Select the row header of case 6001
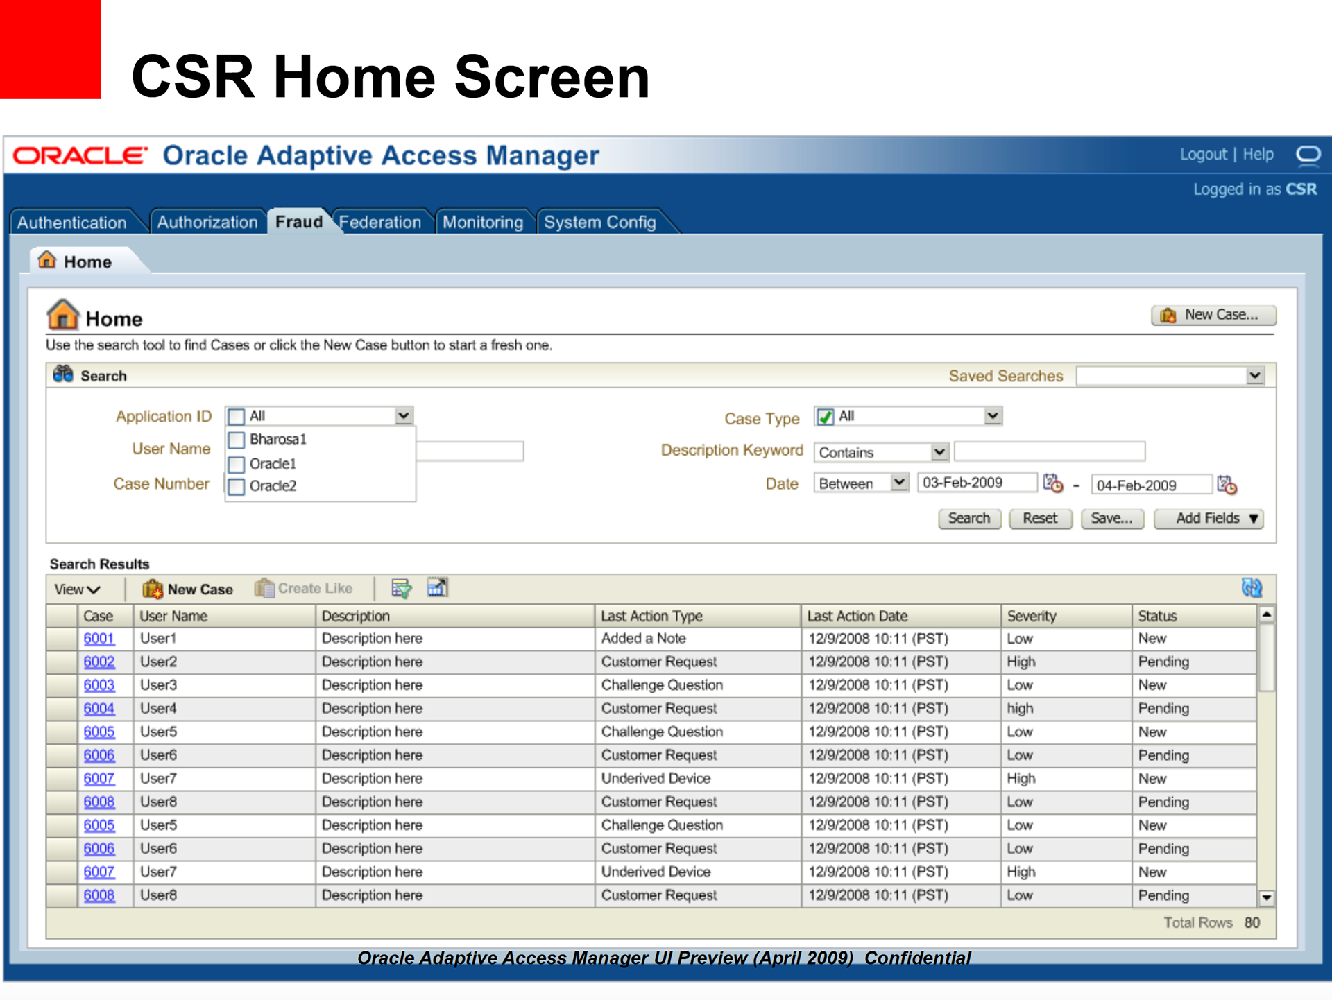 62,639
